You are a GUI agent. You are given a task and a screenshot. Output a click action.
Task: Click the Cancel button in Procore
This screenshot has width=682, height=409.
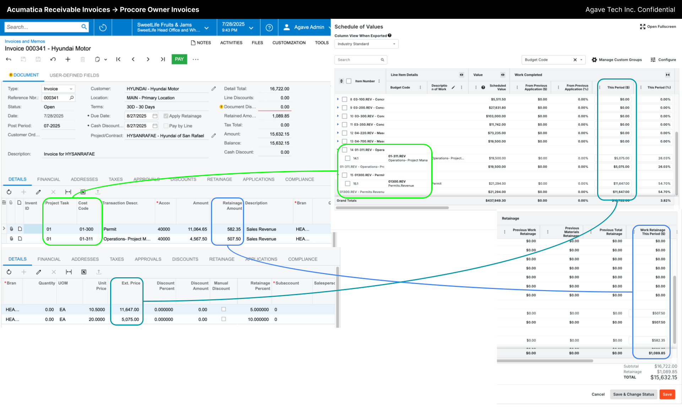pos(598,394)
